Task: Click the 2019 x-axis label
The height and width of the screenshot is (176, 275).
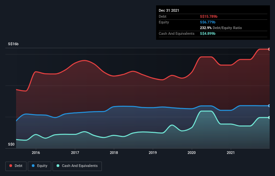Action: (153, 153)
